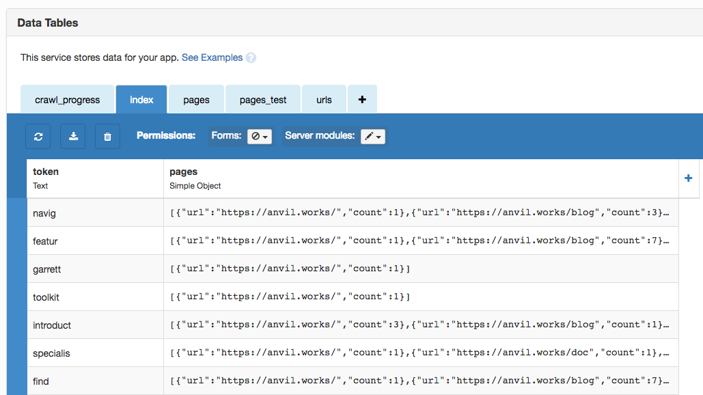Add a new column using plus icon
Viewport: 703px width, 395px height.
(x=688, y=178)
